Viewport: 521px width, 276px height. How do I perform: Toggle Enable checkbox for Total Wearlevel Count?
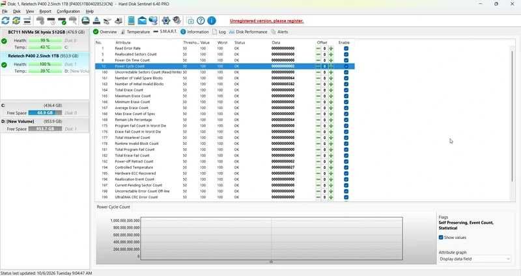(x=346, y=138)
